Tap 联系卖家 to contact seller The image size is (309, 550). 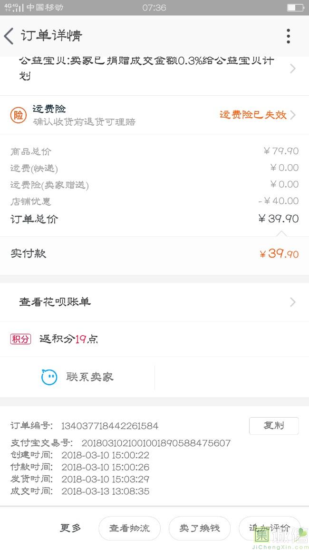(x=90, y=377)
